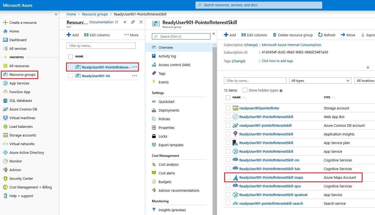Click Refresh in resource group toolbar
Viewport: 375px width, 215px height.
click(327, 35)
